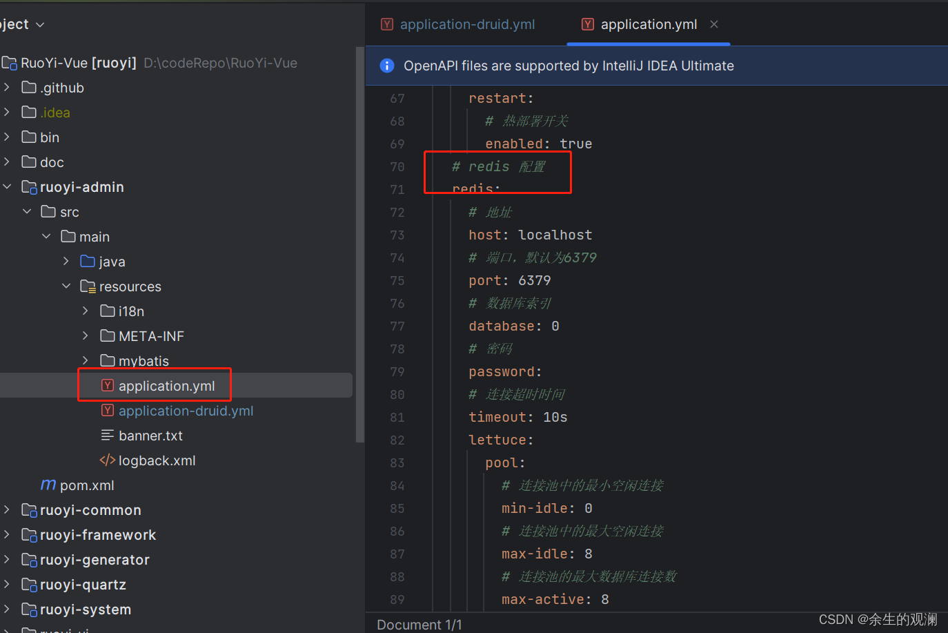948x633 pixels.
Task: Click the 'password:' line
Action: click(505, 372)
